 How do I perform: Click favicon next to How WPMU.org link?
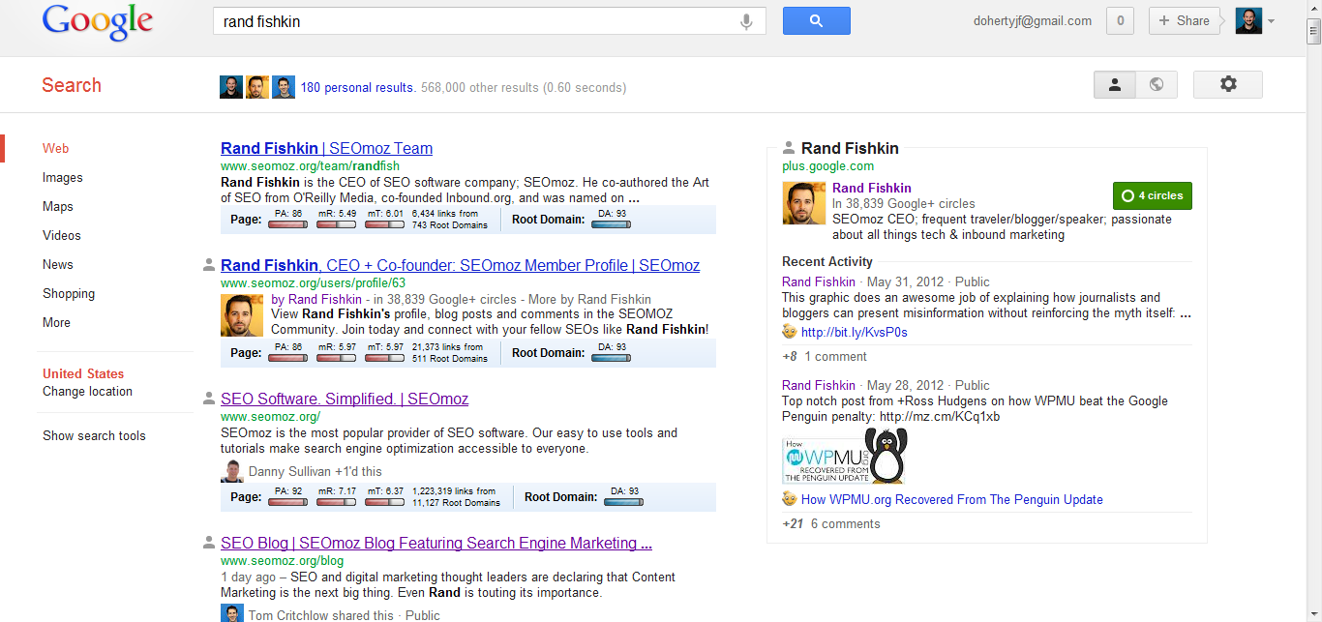[x=790, y=499]
